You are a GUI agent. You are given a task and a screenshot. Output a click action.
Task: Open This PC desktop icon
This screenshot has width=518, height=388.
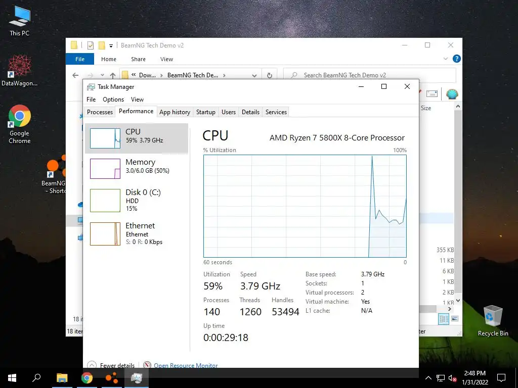19,20
